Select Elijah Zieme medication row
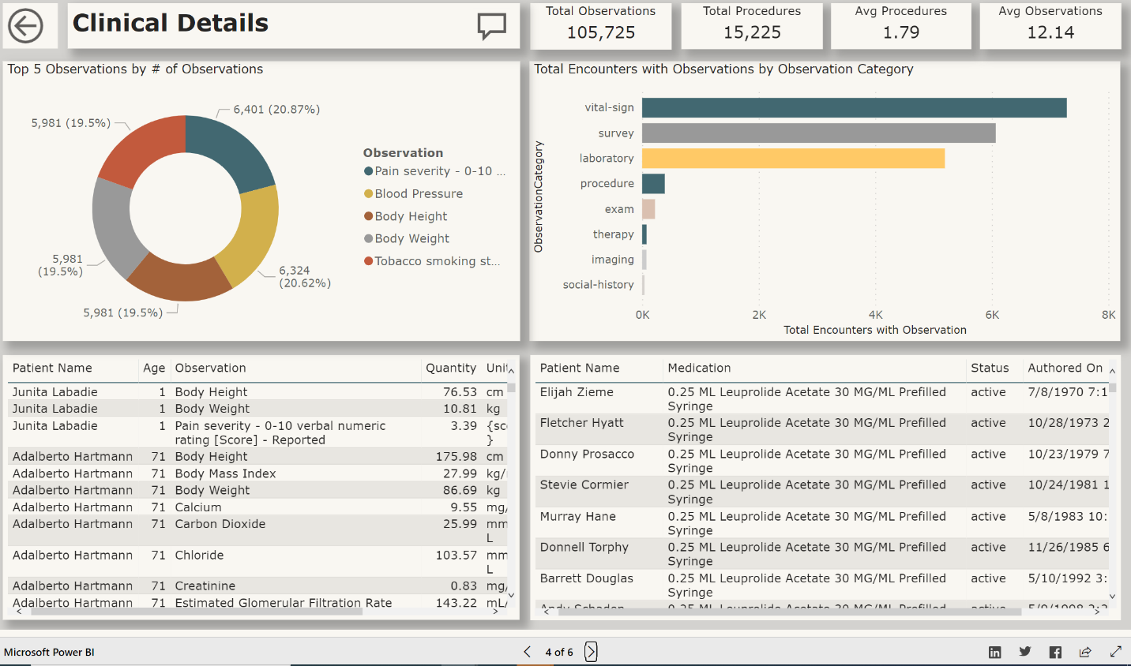1131x666 pixels. click(x=824, y=398)
